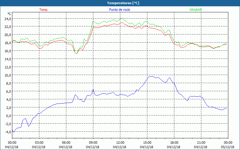Click the 20,0 y-axis value
This screenshot has width=240, height=150.
pos(8,35)
